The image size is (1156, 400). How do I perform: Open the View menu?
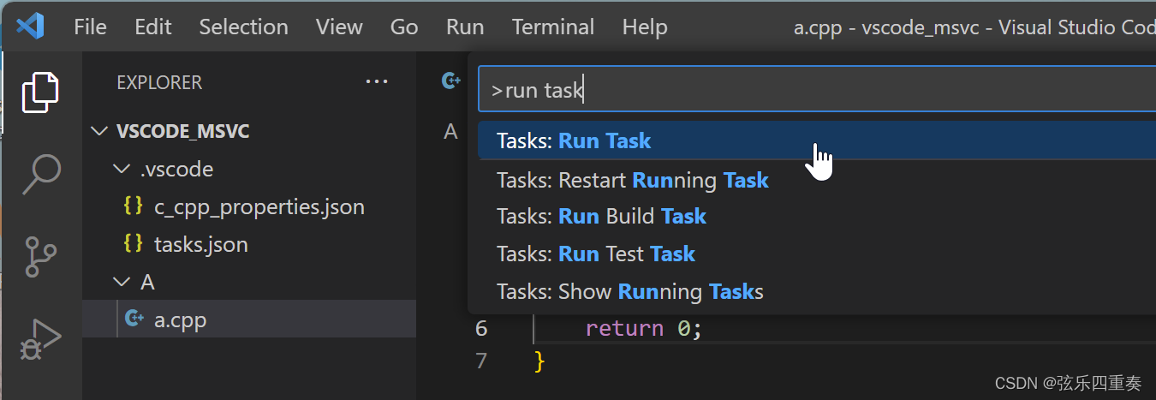click(339, 27)
